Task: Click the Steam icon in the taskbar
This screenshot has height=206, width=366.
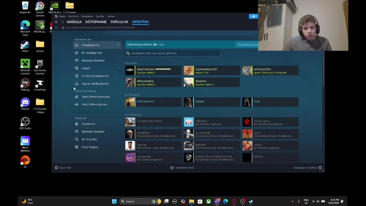Action: [251, 201]
